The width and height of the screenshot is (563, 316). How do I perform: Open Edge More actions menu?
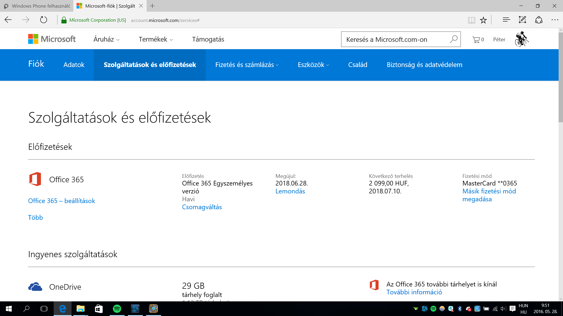pyautogui.click(x=555, y=20)
